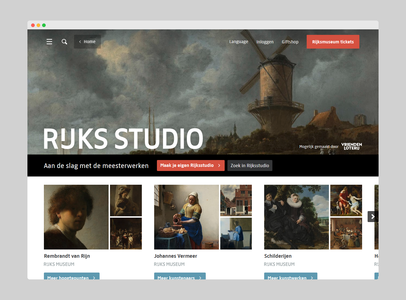Click Zoek in Rijksstudio
This screenshot has height=300, width=406.
tap(250, 166)
